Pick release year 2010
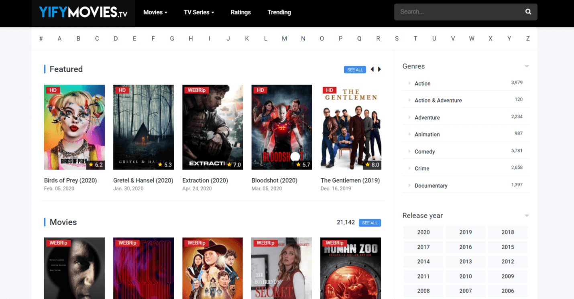Image resolution: width=574 pixels, height=299 pixels. pos(466,276)
